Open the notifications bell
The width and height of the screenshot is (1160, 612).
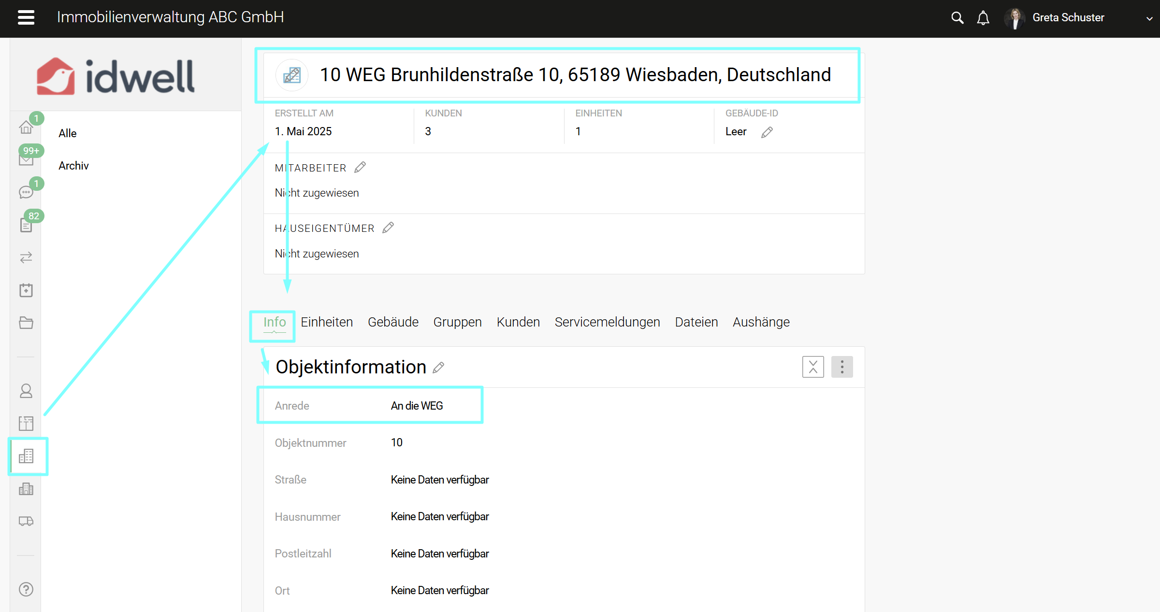[983, 18]
